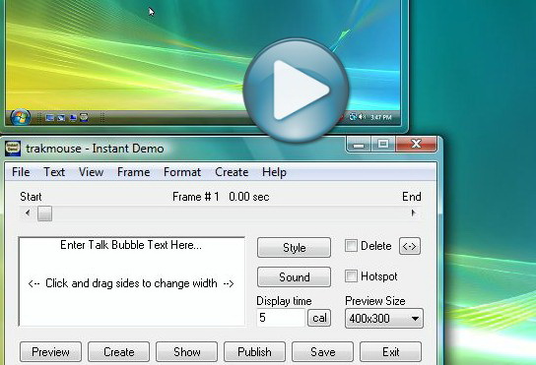
Task: Open the Format menu
Action: [x=182, y=172]
